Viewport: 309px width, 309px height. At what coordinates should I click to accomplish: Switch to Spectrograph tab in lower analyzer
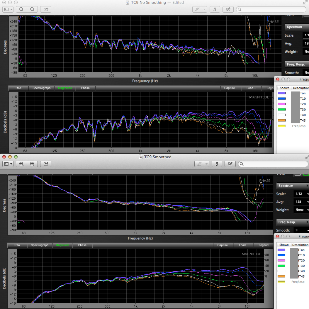[x=40, y=245]
